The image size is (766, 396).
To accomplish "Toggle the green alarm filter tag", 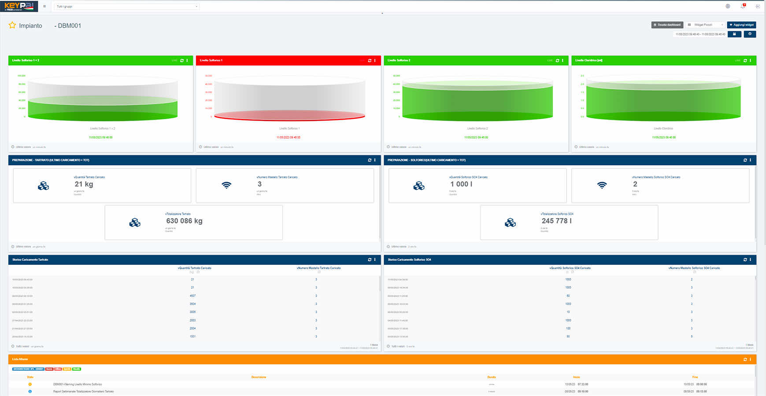I will 77,369.
